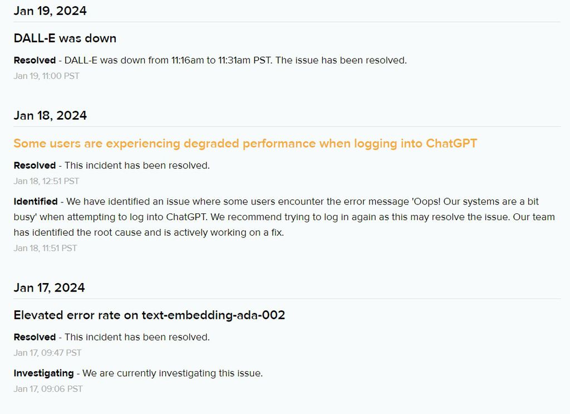Click the 'Oops! Our systems are a bit busy' paragraph

pyautogui.click(x=284, y=217)
